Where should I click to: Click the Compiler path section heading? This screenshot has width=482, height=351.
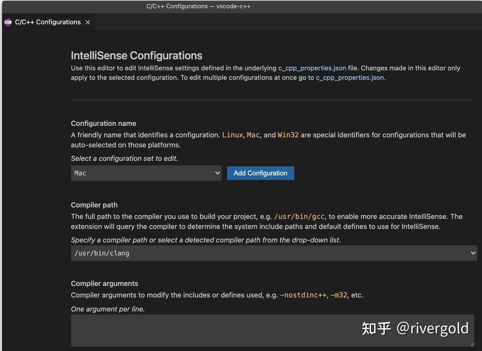click(94, 205)
